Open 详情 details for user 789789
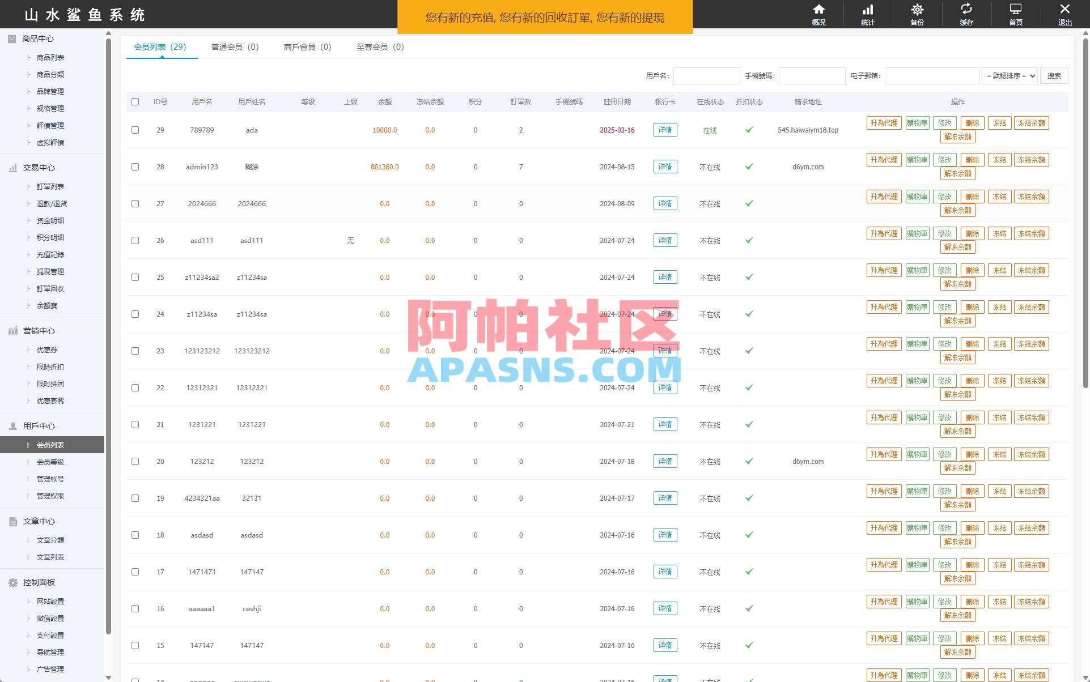The height and width of the screenshot is (682, 1090). 665,130
